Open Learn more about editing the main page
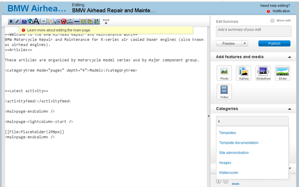The image size is (299, 187). click(x=59, y=30)
